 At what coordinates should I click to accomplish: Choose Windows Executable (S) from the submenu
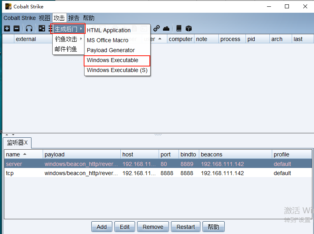[117, 70]
